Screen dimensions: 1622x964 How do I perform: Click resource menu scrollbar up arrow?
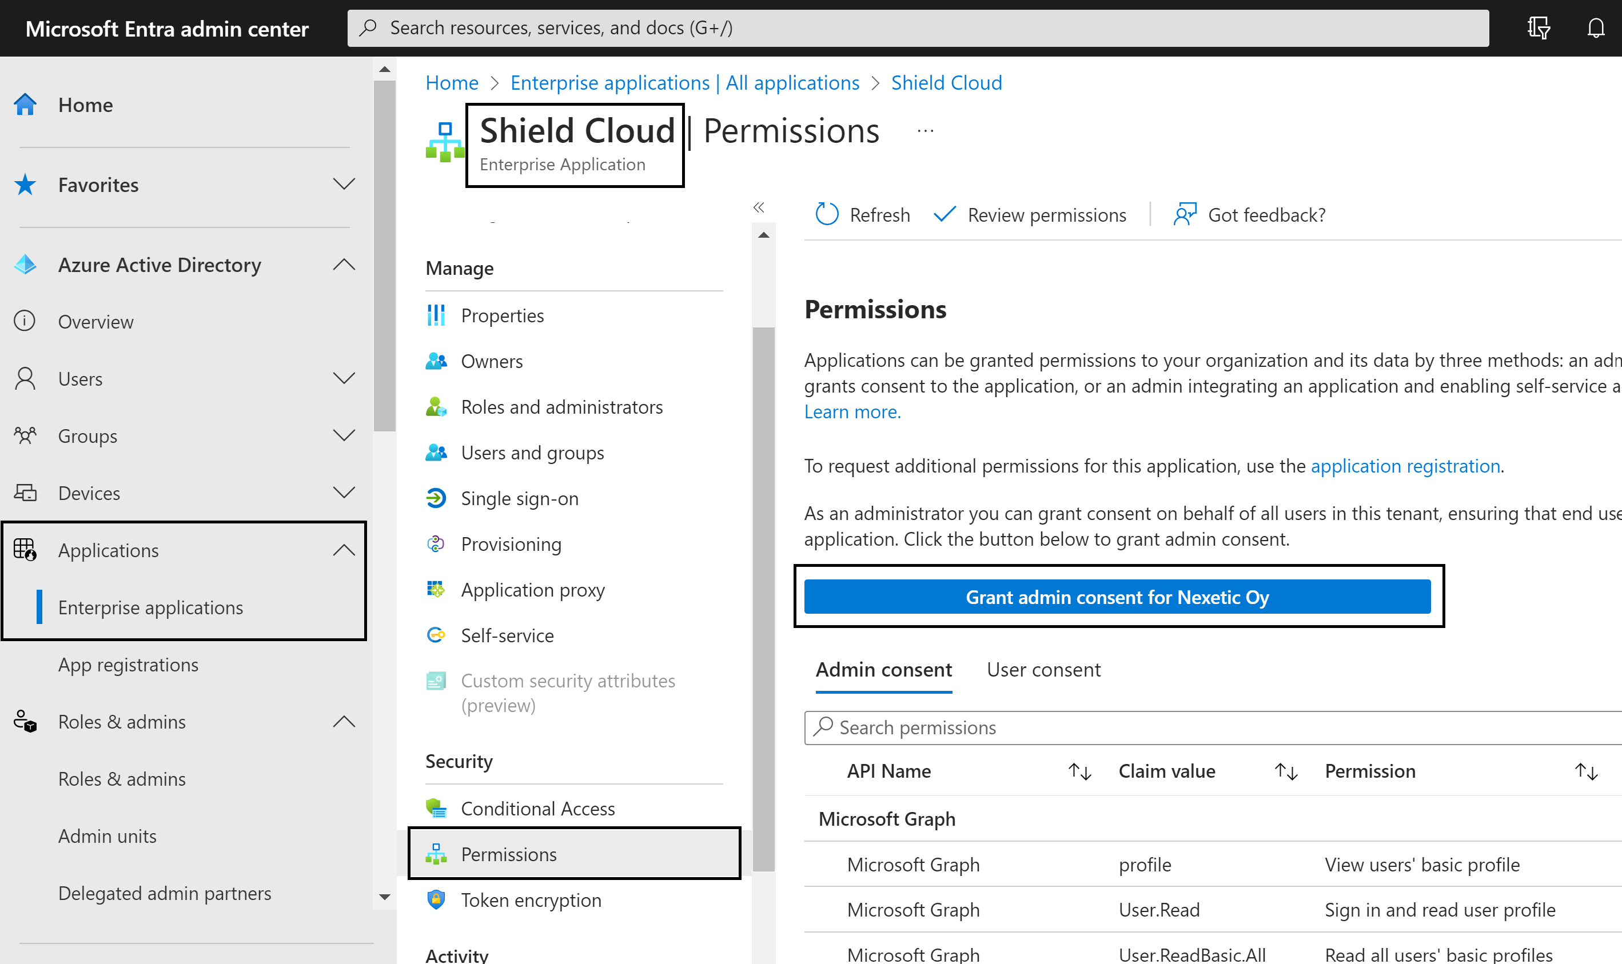coord(764,234)
